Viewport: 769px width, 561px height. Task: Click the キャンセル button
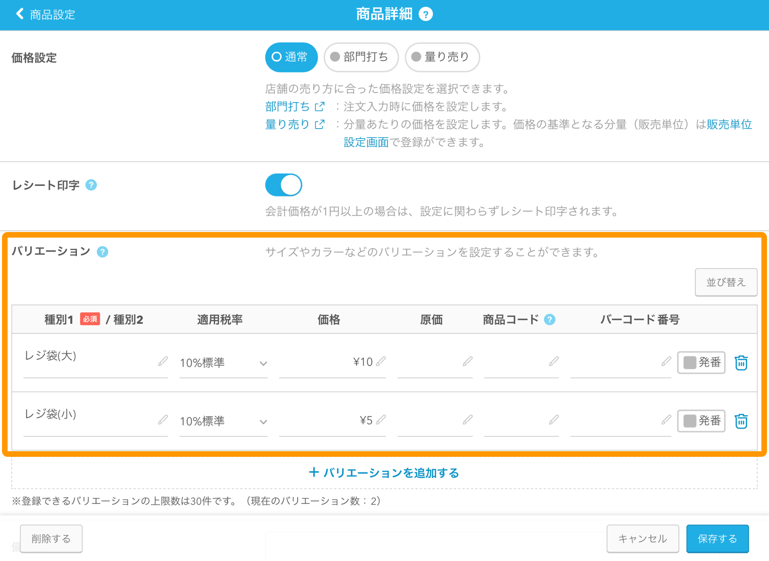(642, 539)
